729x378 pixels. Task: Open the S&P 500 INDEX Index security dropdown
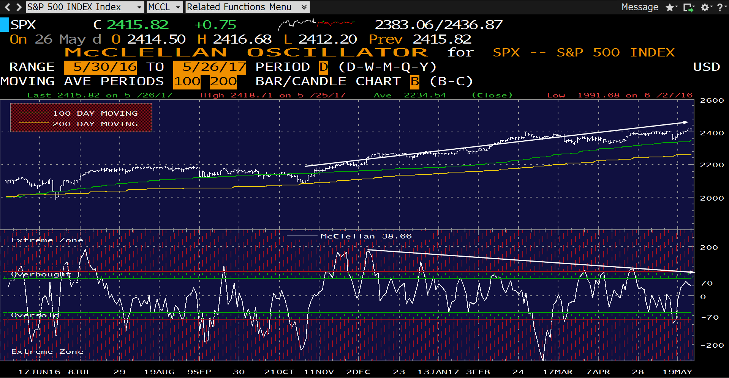[x=85, y=7]
